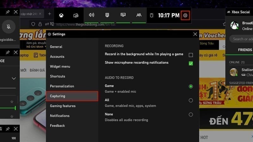Open a new browser tab with plus icon

pyautogui.click(x=50, y=14)
